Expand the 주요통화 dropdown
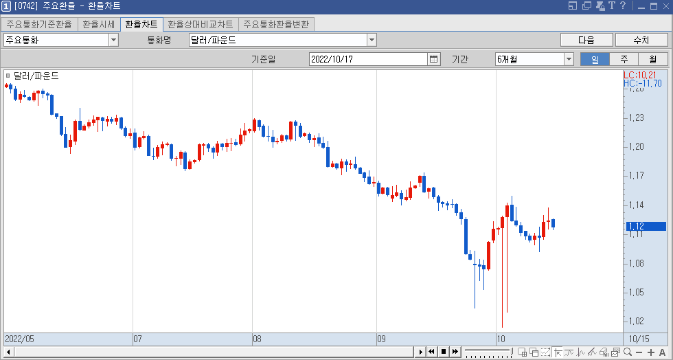Screen dimensions: 673x360 [x=113, y=40]
